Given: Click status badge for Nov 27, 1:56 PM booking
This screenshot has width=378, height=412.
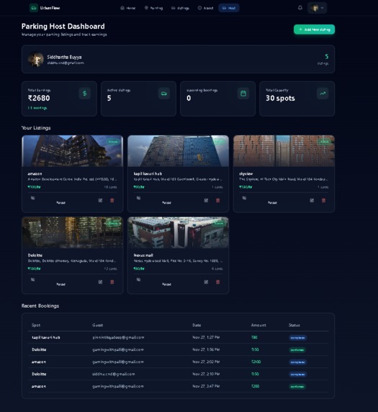Looking at the screenshot, I should click(297, 350).
